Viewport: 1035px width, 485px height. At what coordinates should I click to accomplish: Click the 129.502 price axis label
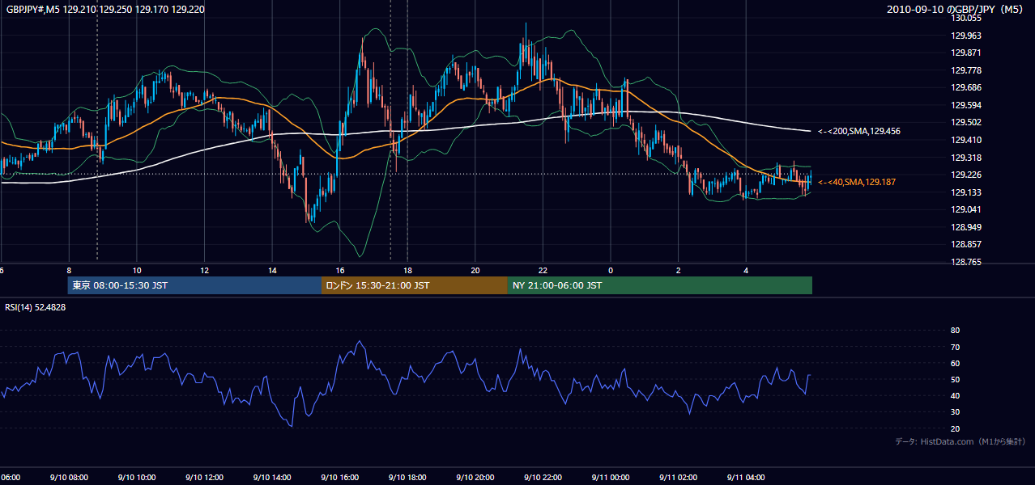click(967, 122)
